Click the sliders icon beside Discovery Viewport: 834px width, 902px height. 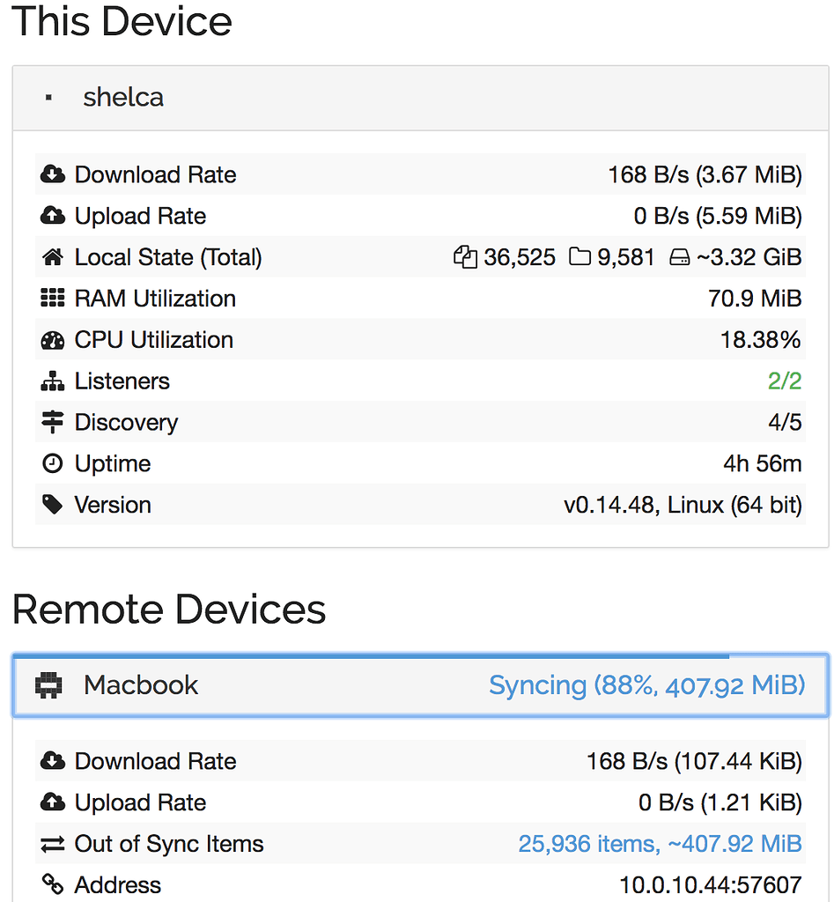53,422
